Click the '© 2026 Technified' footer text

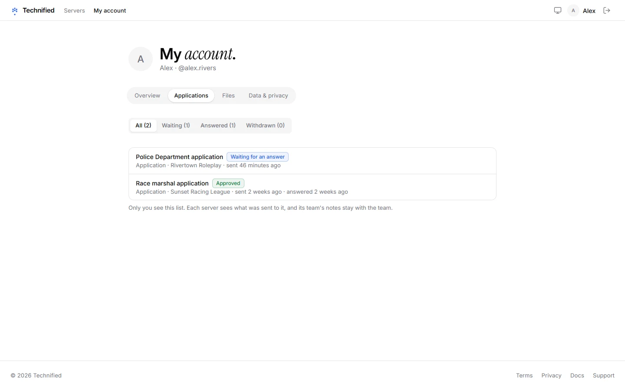click(x=36, y=375)
